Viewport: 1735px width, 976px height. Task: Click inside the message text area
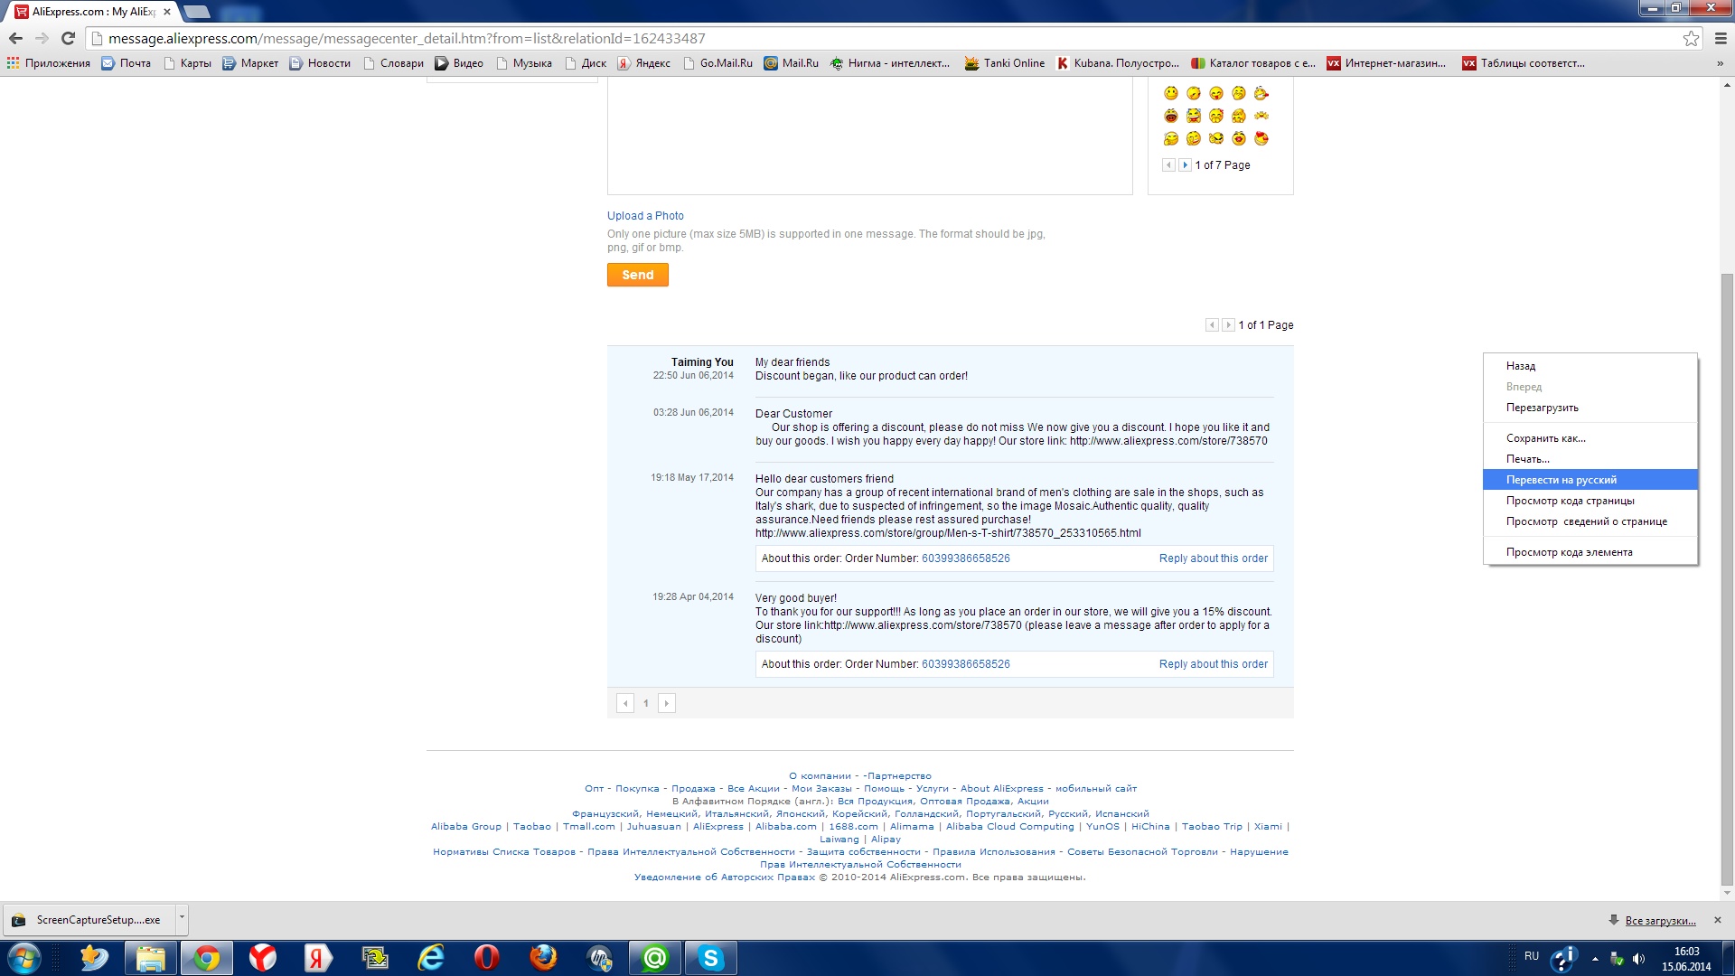tap(869, 136)
